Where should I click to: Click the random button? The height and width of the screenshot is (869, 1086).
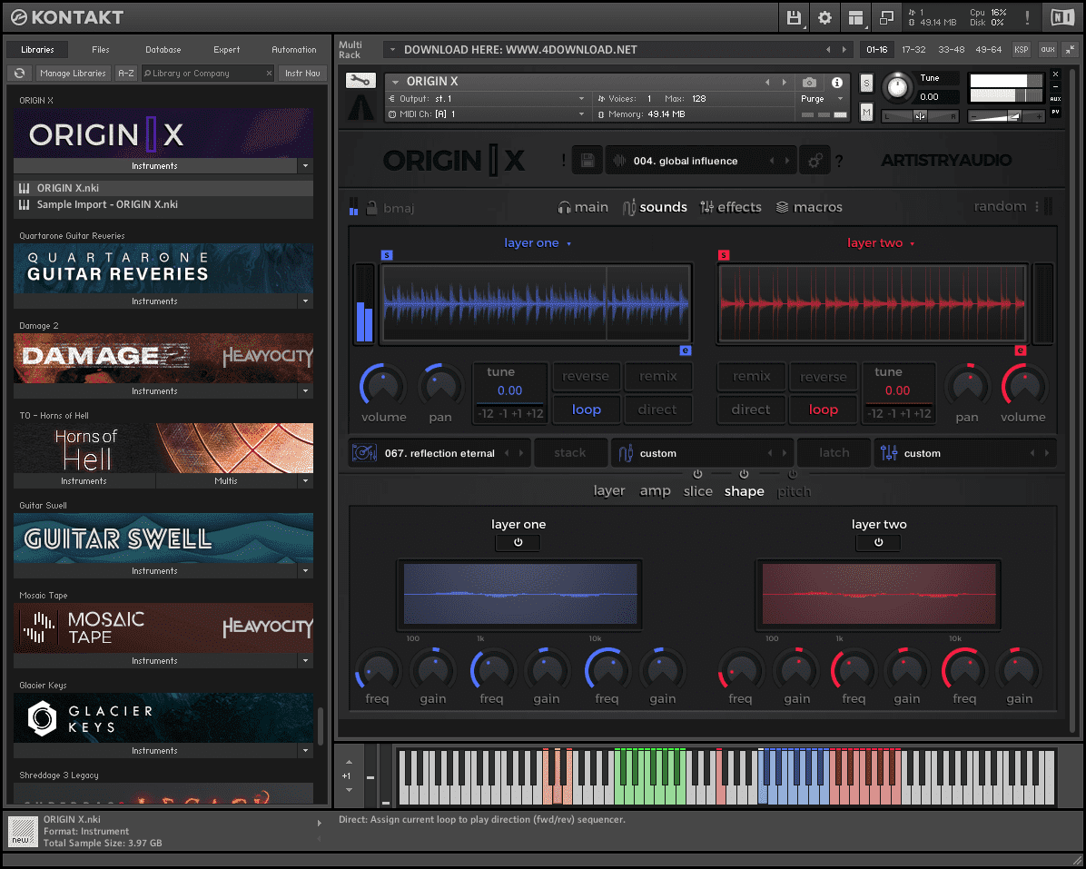(1000, 206)
